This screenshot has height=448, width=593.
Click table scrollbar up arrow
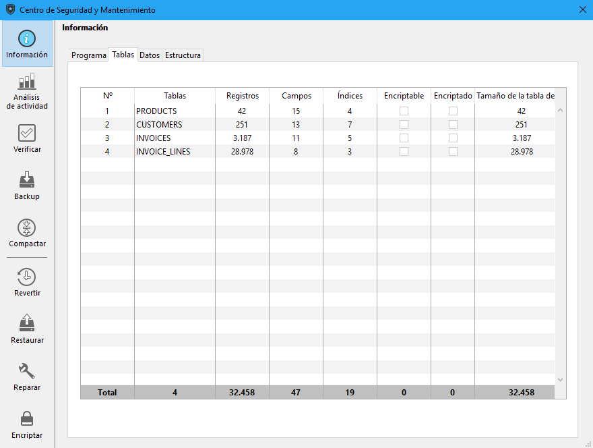(560, 110)
